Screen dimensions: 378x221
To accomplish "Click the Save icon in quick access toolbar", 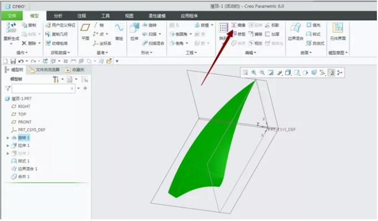I will (x=13, y=61).
